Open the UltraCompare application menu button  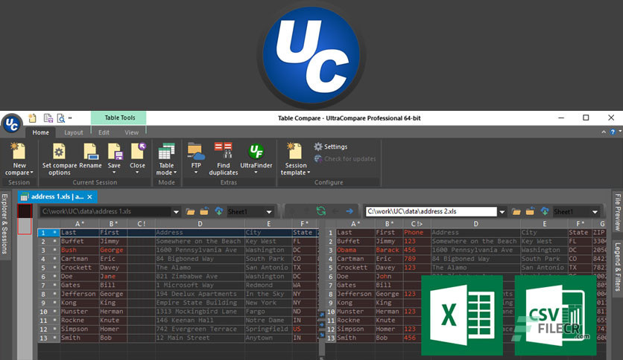tap(11, 124)
